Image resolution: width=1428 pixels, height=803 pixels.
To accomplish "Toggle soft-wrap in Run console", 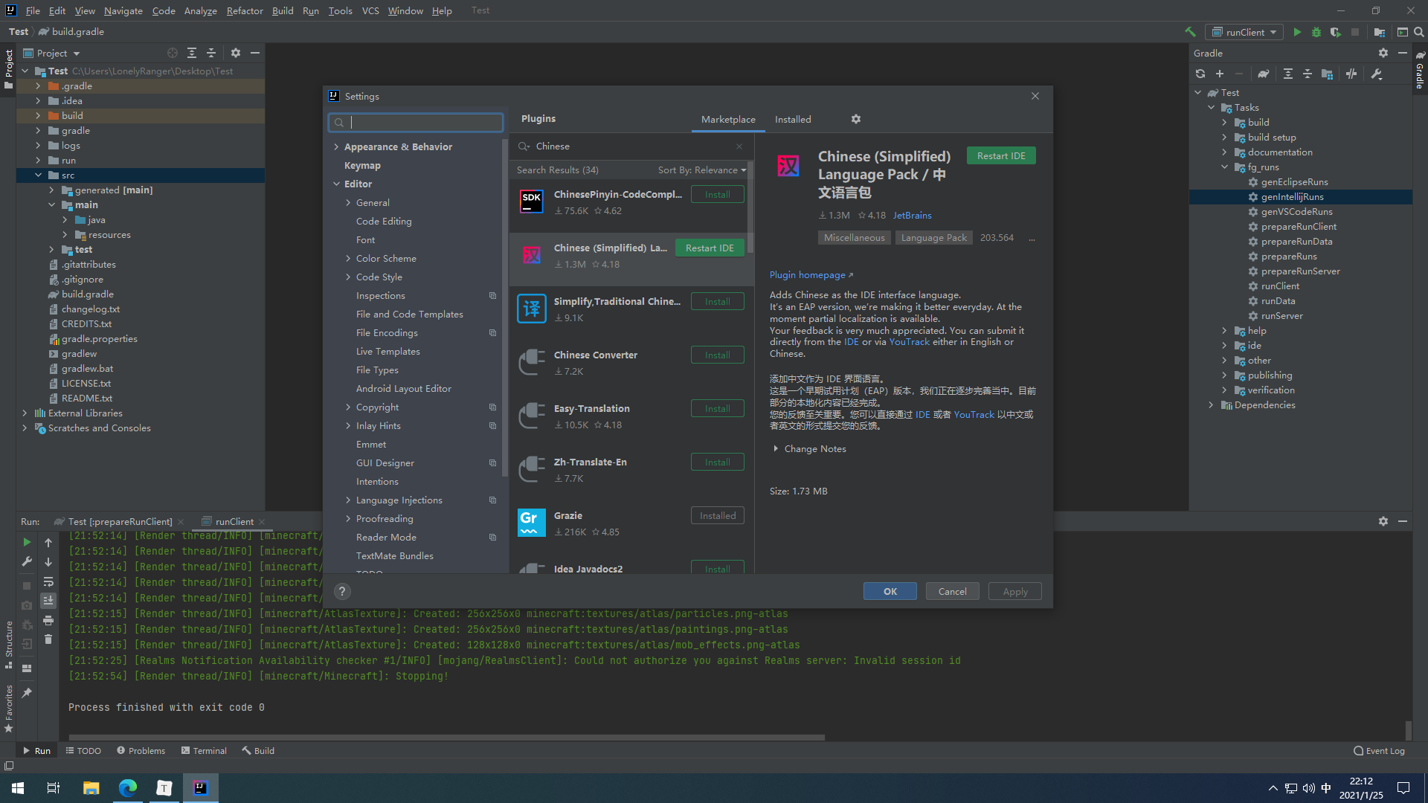I will [x=48, y=581].
